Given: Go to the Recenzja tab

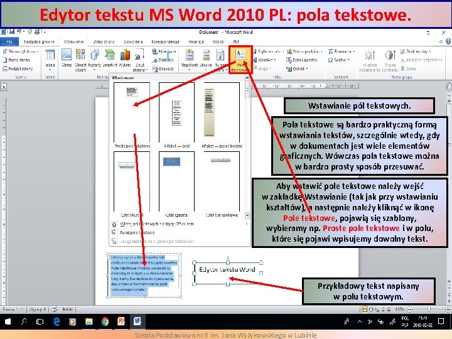Looking at the screenshot, I should point(196,42).
